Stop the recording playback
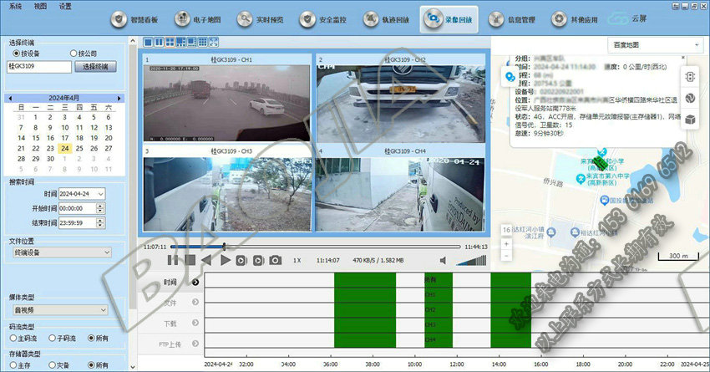 [x=190, y=261]
